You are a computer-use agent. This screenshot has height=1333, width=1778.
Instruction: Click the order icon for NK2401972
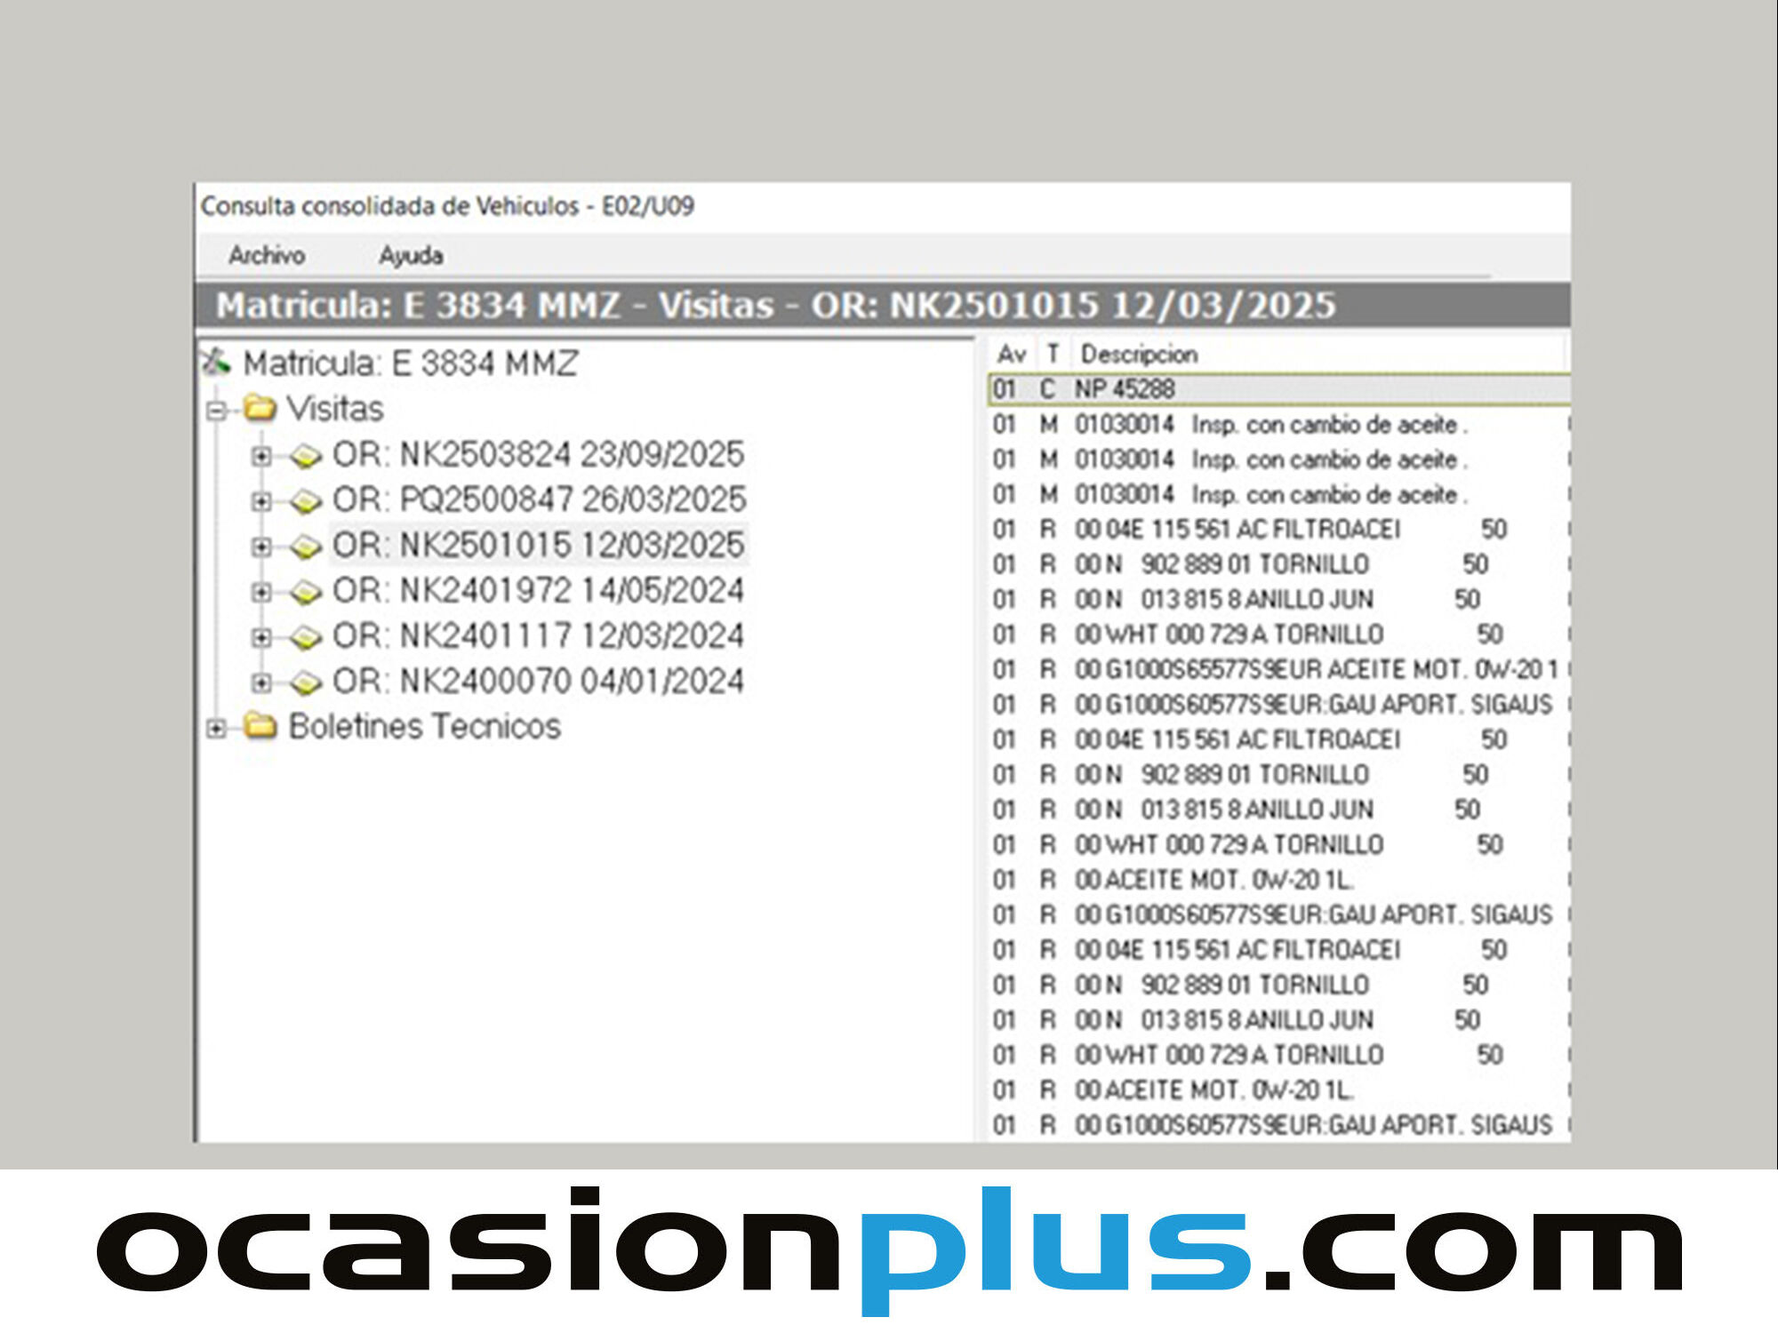click(306, 592)
